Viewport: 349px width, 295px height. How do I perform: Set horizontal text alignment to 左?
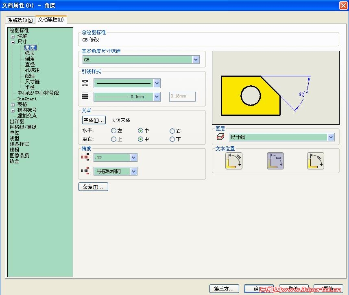pos(113,131)
